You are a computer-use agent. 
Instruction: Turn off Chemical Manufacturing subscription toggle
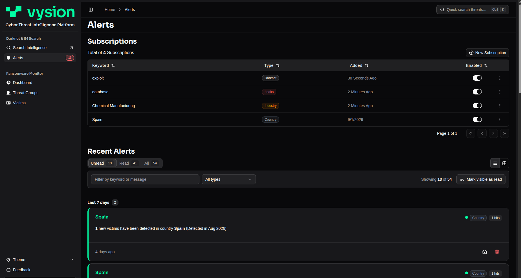point(477,106)
